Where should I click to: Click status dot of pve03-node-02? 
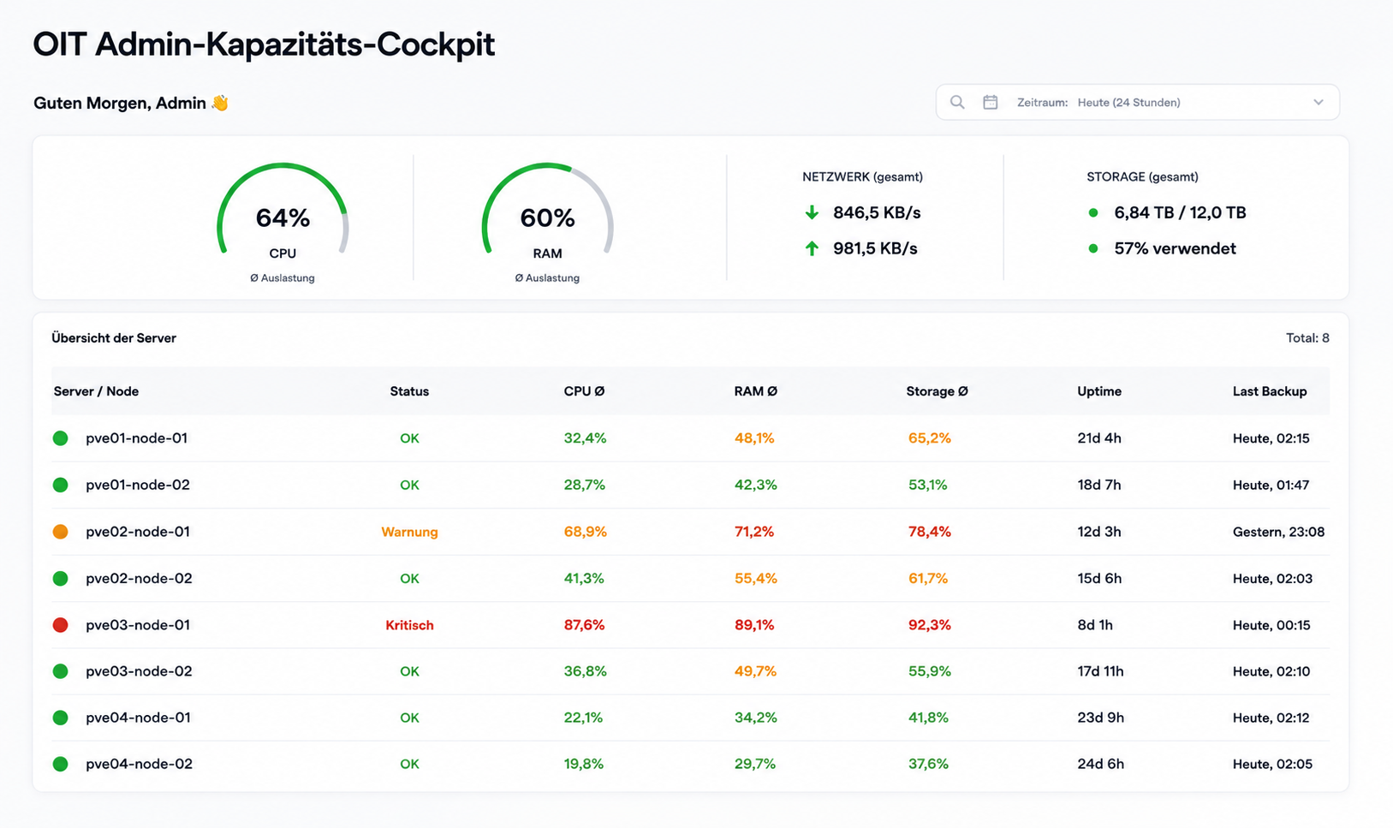[x=60, y=671]
